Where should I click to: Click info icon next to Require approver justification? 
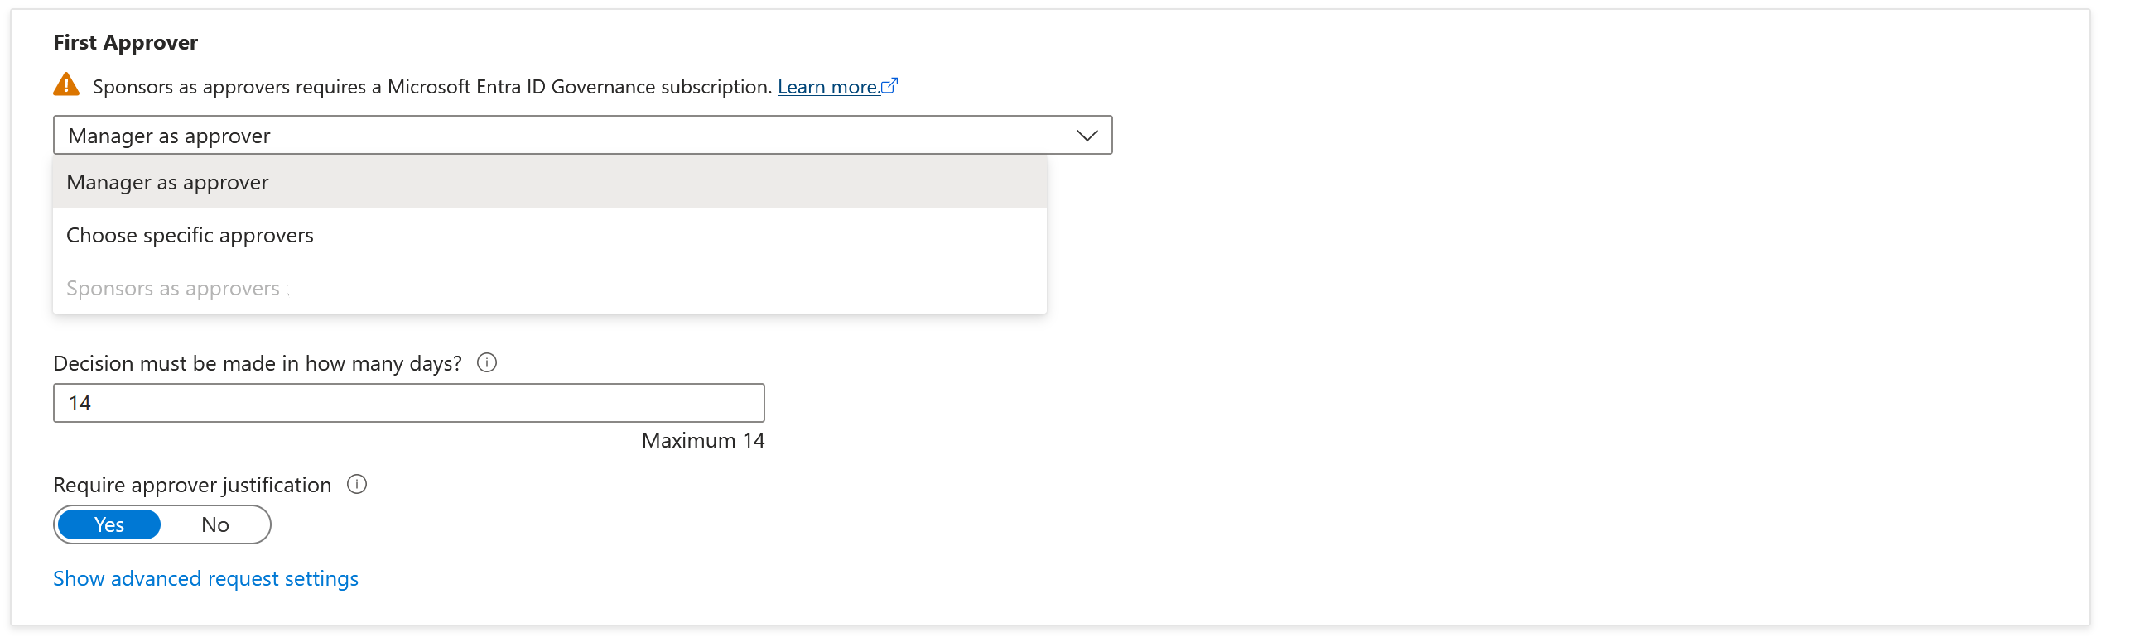point(356,485)
